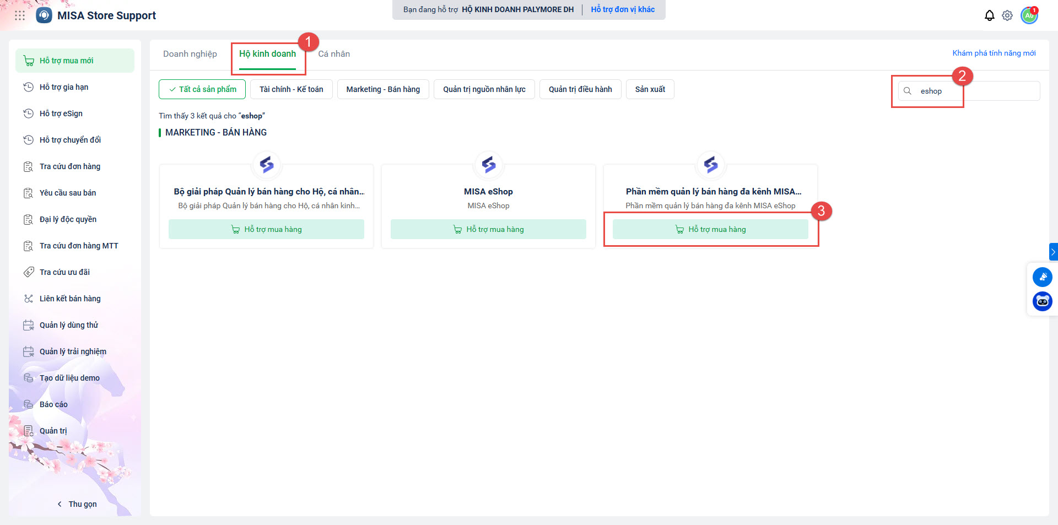
Task: Click the search magnifier icon
Action: coord(908,91)
